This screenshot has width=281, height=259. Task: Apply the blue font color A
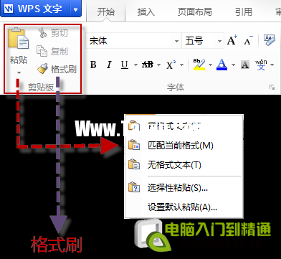(222, 65)
